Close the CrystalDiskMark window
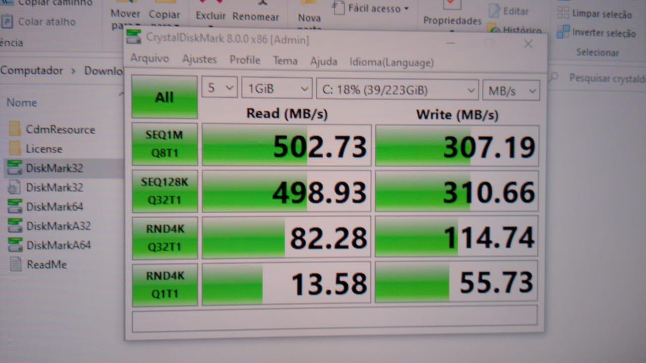This screenshot has height=363, width=646. click(x=528, y=44)
